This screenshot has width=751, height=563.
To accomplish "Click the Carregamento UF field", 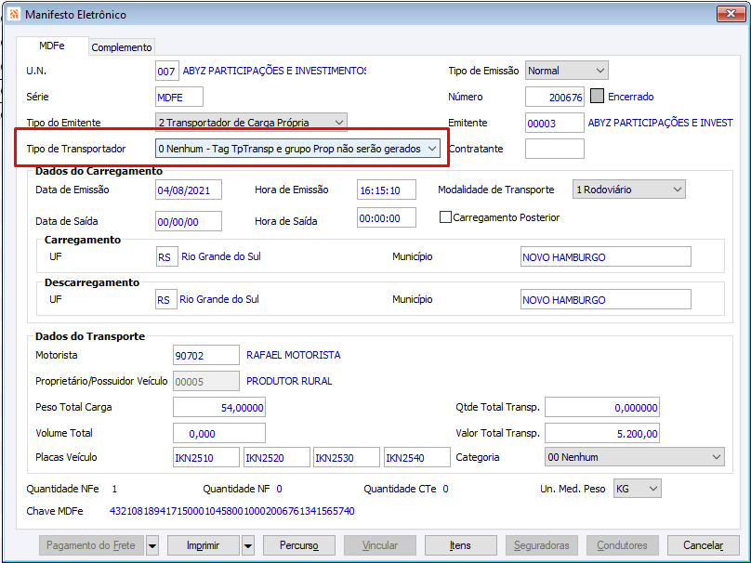I will [167, 256].
